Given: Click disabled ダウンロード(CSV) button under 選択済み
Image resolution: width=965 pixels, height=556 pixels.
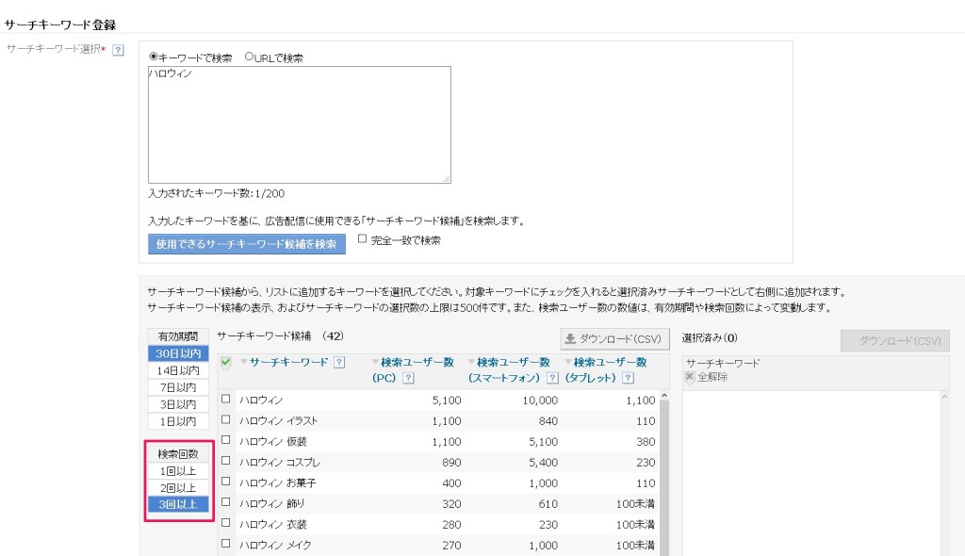Looking at the screenshot, I should pos(895,340).
